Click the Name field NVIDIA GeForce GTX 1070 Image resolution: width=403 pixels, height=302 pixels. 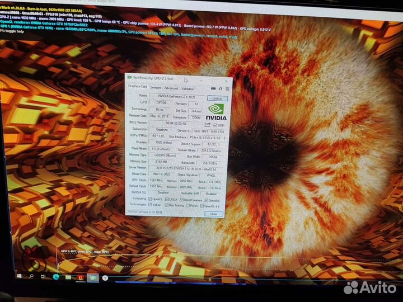[x=177, y=97]
